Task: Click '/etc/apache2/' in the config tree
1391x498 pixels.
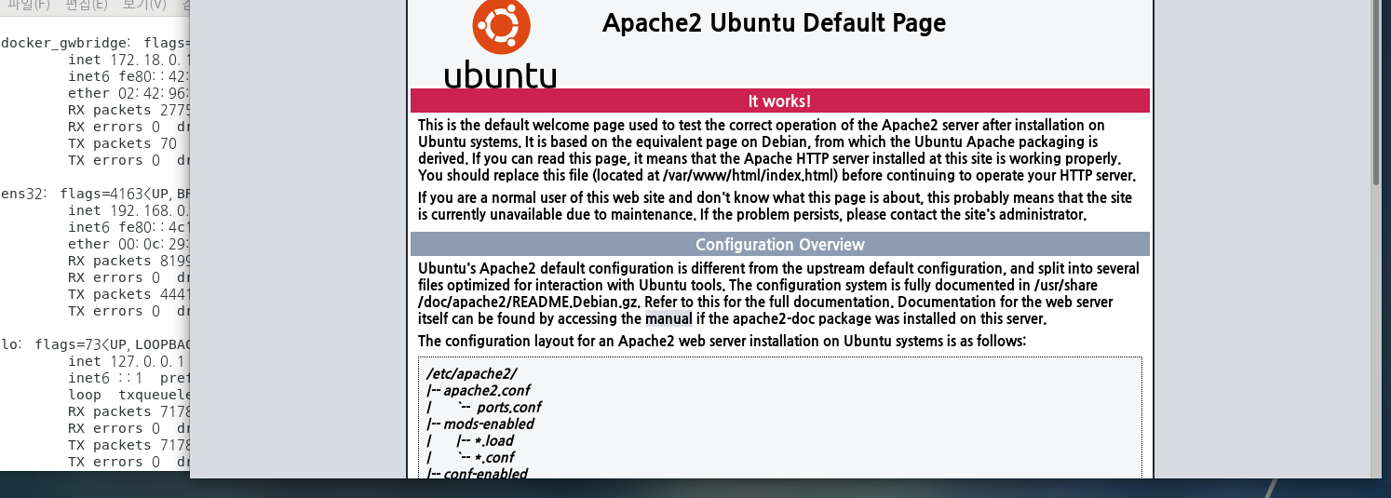Action: pyautogui.click(x=471, y=373)
